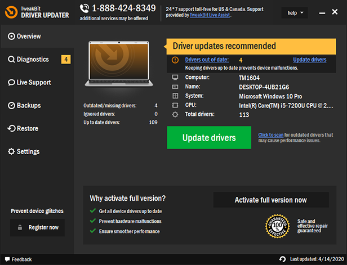Minimize the Driver Updater window
The image size is (347, 265).
point(322,13)
